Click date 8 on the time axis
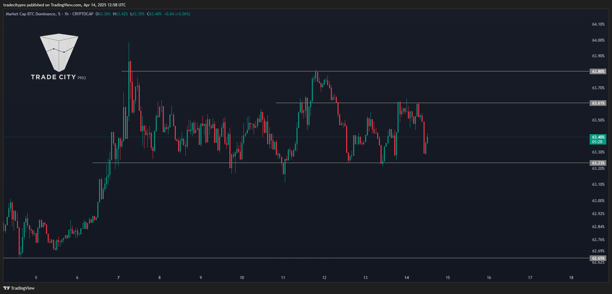The width and height of the screenshot is (612, 294). [x=159, y=278]
